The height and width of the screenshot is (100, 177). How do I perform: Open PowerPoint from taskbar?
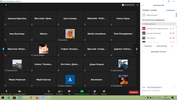[37, 97]
